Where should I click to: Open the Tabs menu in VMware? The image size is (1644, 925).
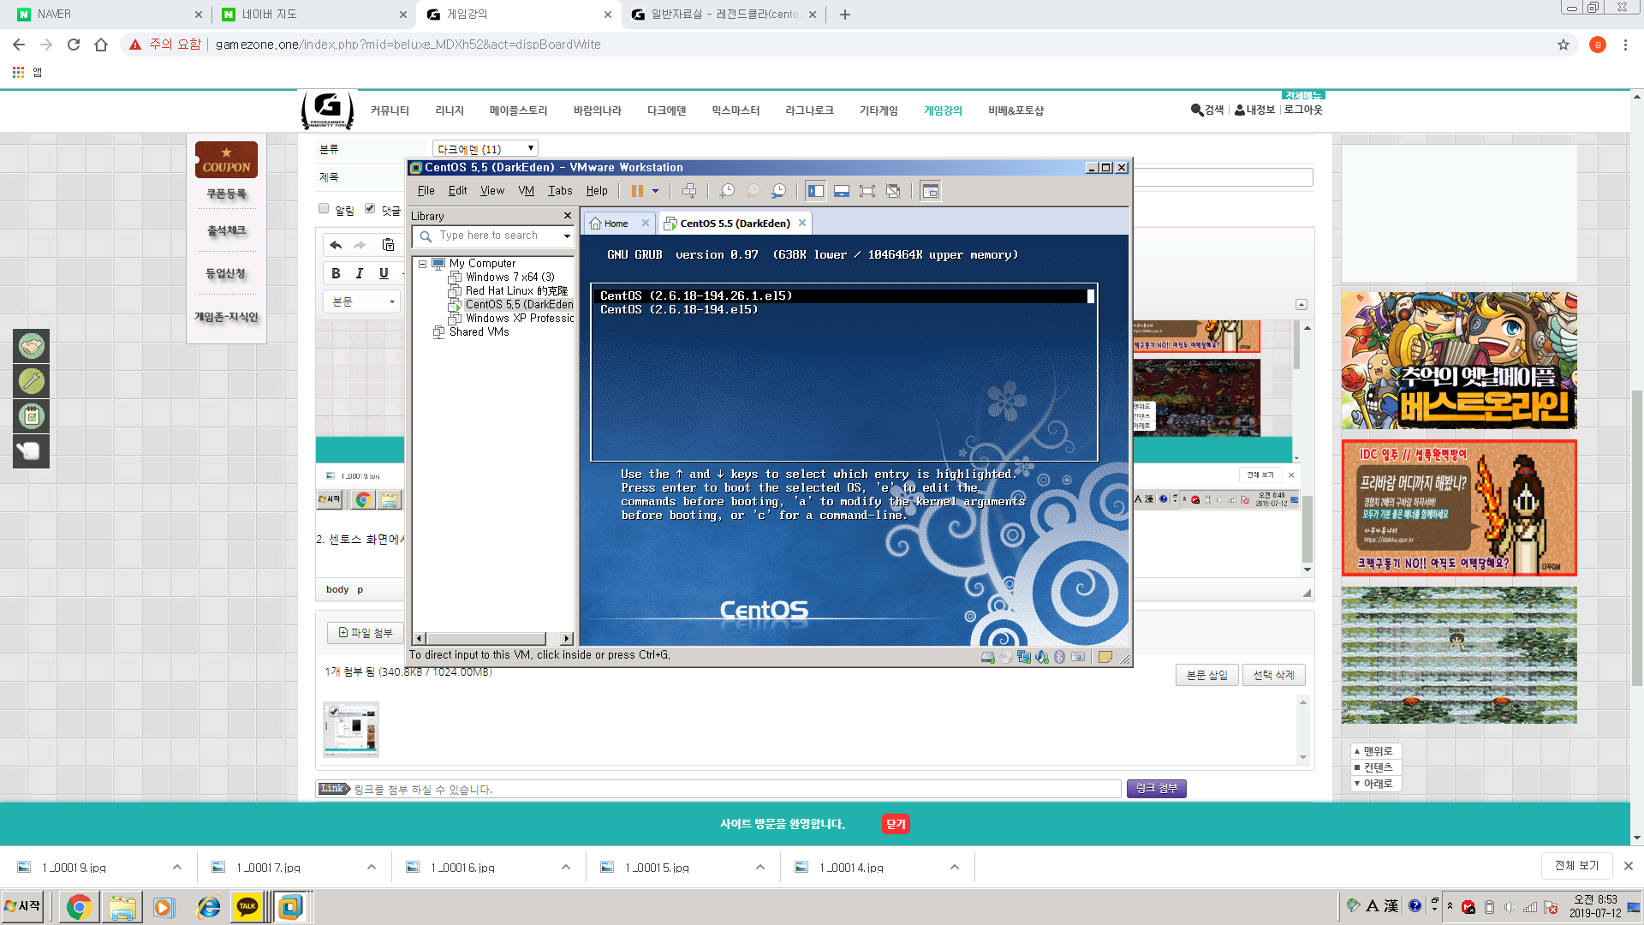tap(560, 191)
